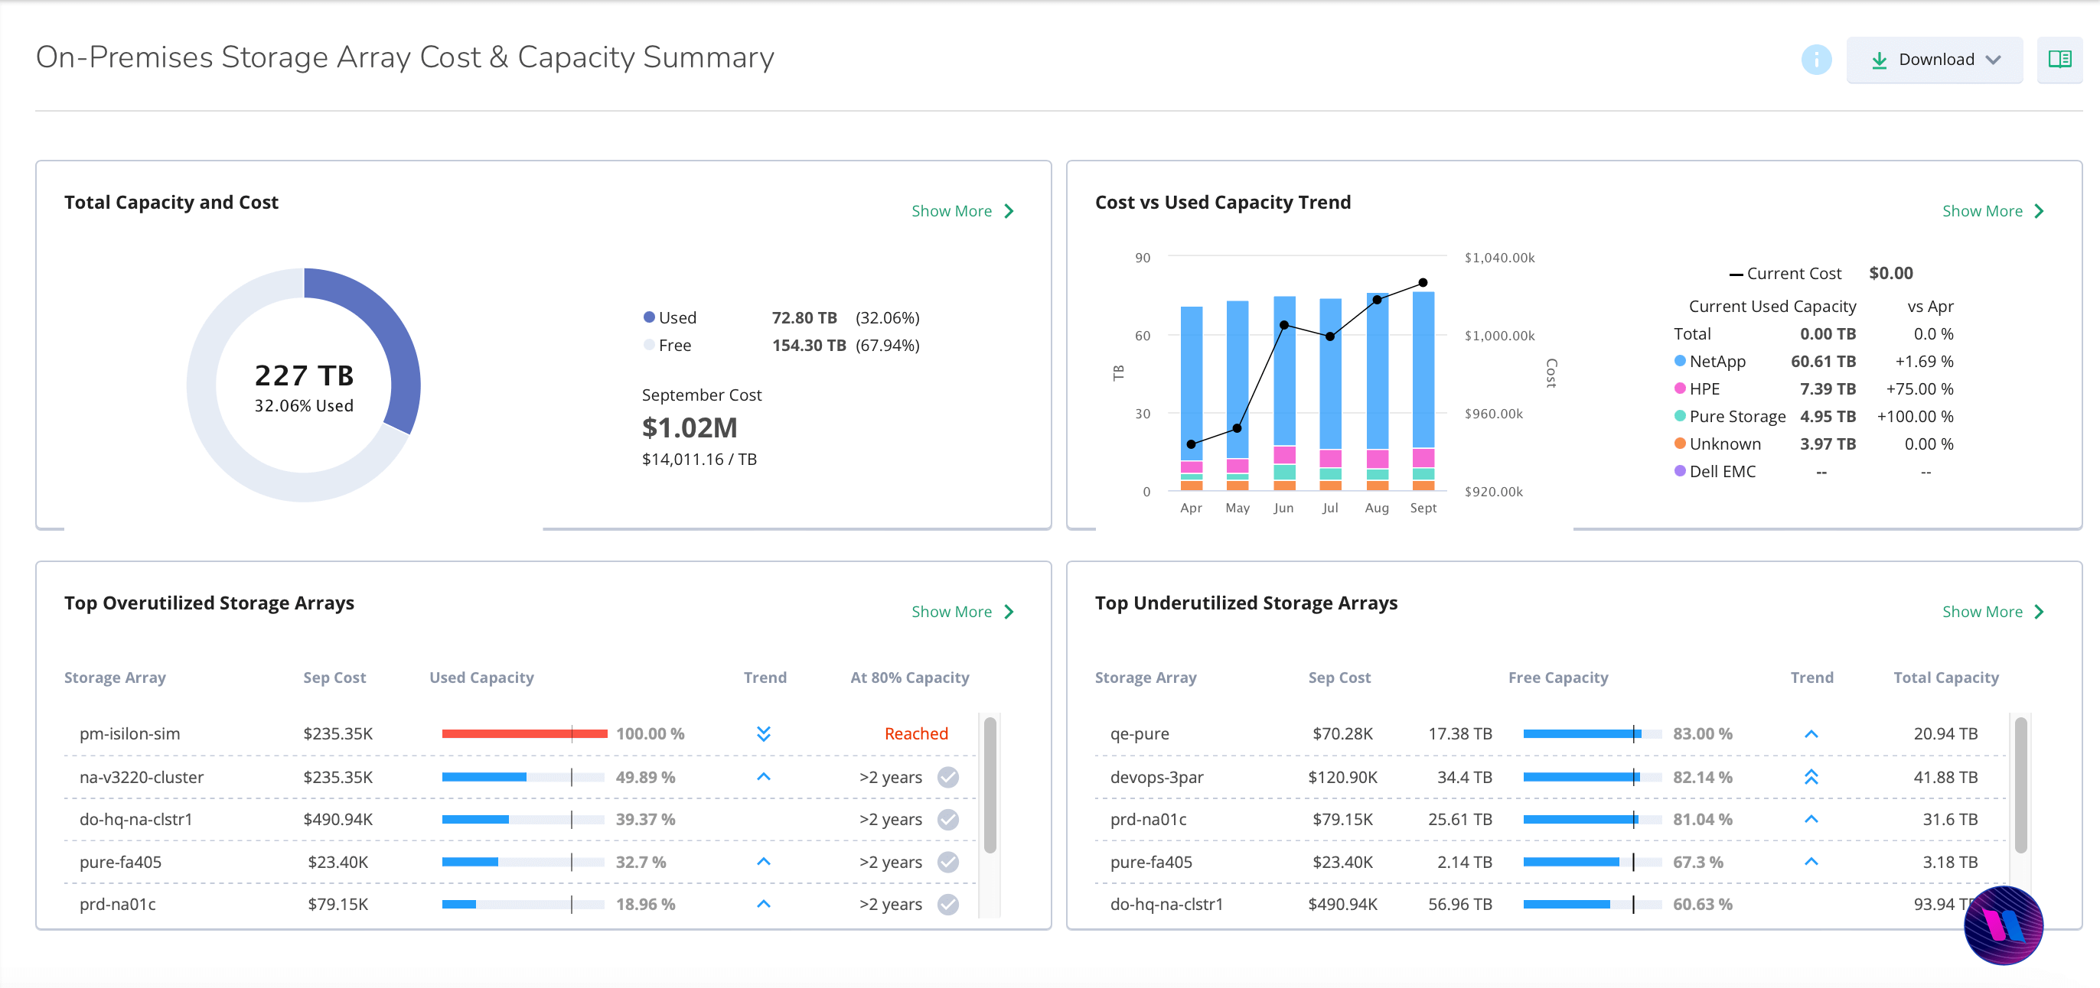Click the blue info icon near Download

click(x=1815, y=60)
